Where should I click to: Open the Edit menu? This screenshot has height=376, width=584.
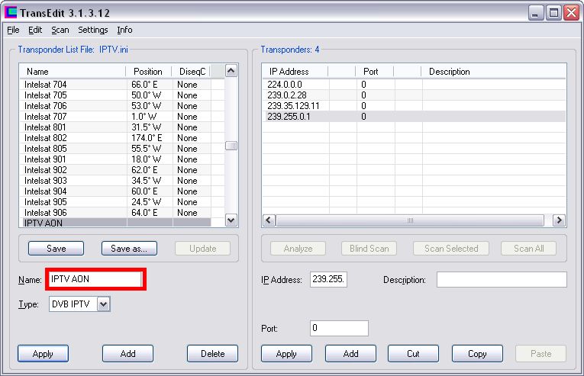click(x=35, y=30)
